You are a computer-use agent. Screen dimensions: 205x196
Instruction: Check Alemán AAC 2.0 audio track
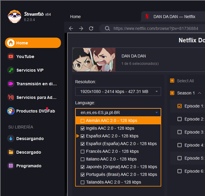coord(83,121)
